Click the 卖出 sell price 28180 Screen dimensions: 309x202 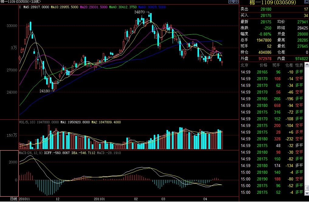[x=266, y=9]
